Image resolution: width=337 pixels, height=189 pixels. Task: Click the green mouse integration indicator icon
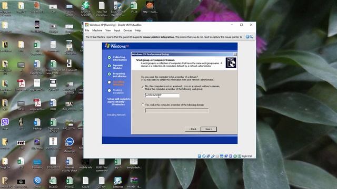(235, 156)
